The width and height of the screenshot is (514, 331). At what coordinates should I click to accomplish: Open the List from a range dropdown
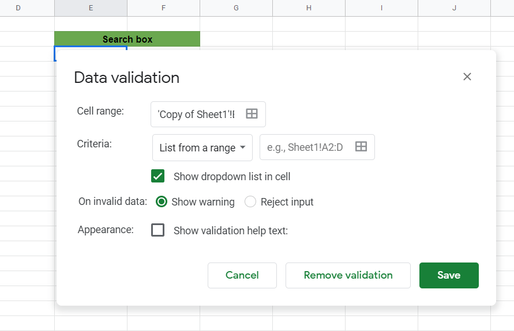coord(202,147)
